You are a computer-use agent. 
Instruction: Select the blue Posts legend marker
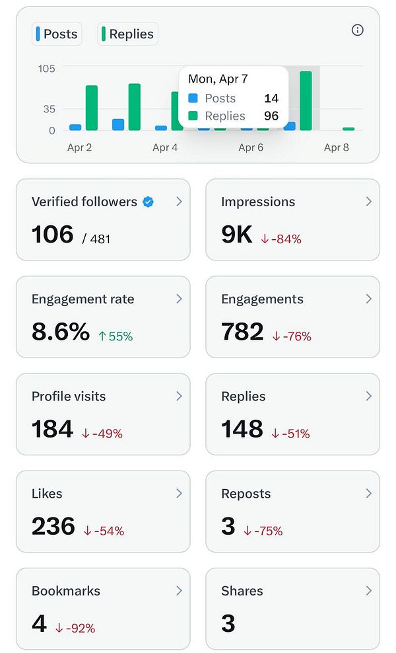pos(36,34)
